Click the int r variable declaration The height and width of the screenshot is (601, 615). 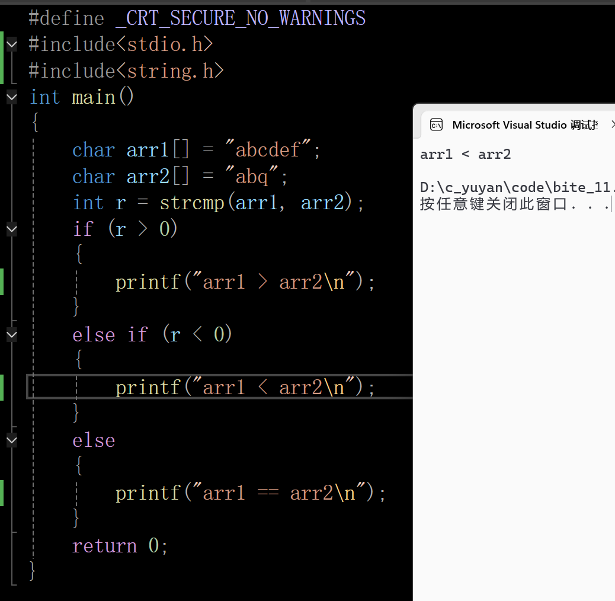pos(99,203)
